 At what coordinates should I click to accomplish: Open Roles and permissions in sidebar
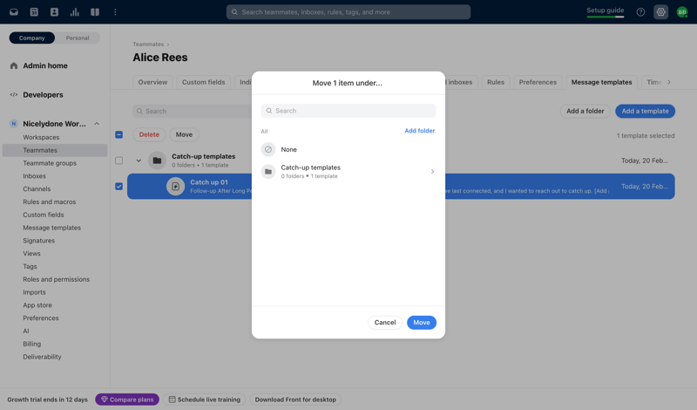[x=55, y=279]
